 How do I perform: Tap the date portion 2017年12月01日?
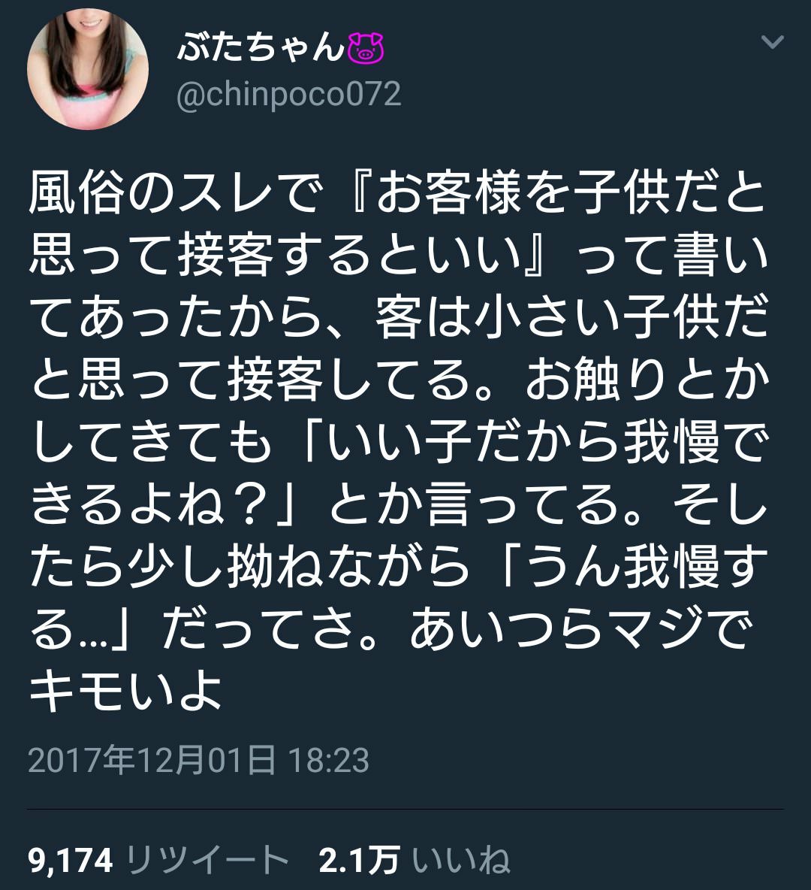tap(152, 760)
